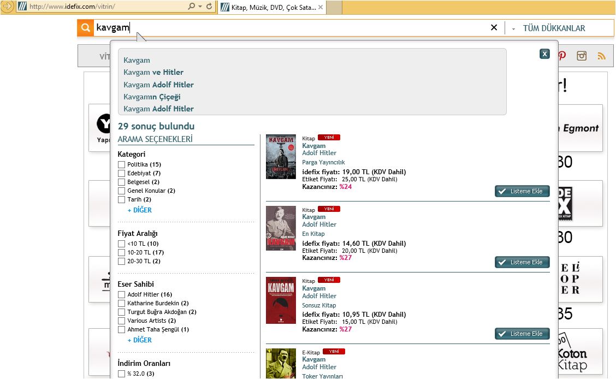Select the 'Kavgamın Çiçeği' suggestion

click(x=152, y=97)
